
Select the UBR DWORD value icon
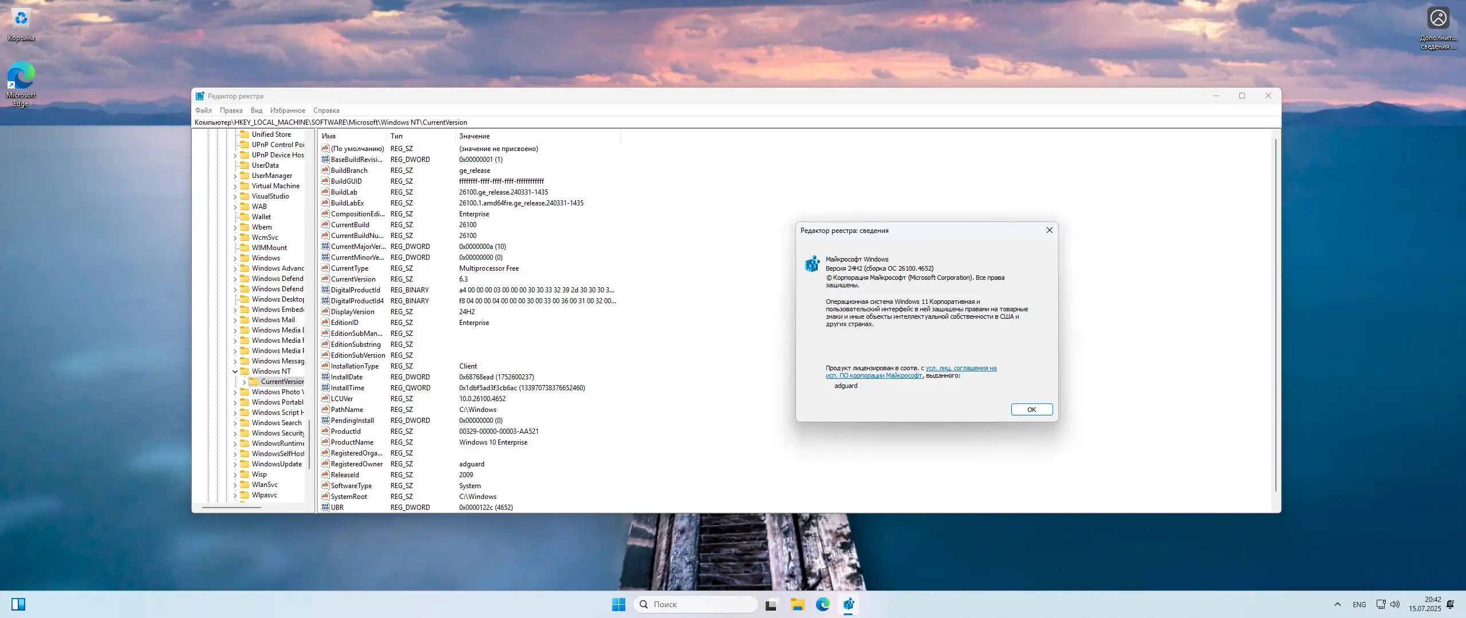(325, 507)
